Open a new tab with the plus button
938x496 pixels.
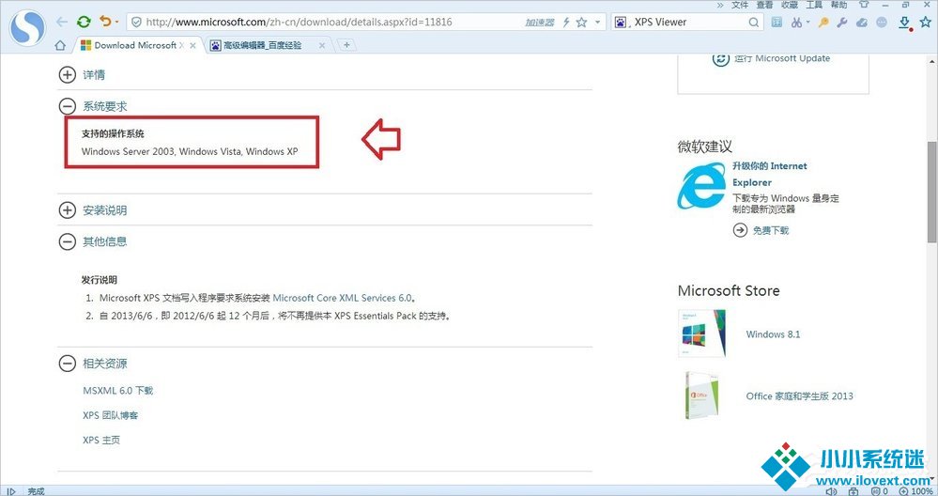point(346,45)
